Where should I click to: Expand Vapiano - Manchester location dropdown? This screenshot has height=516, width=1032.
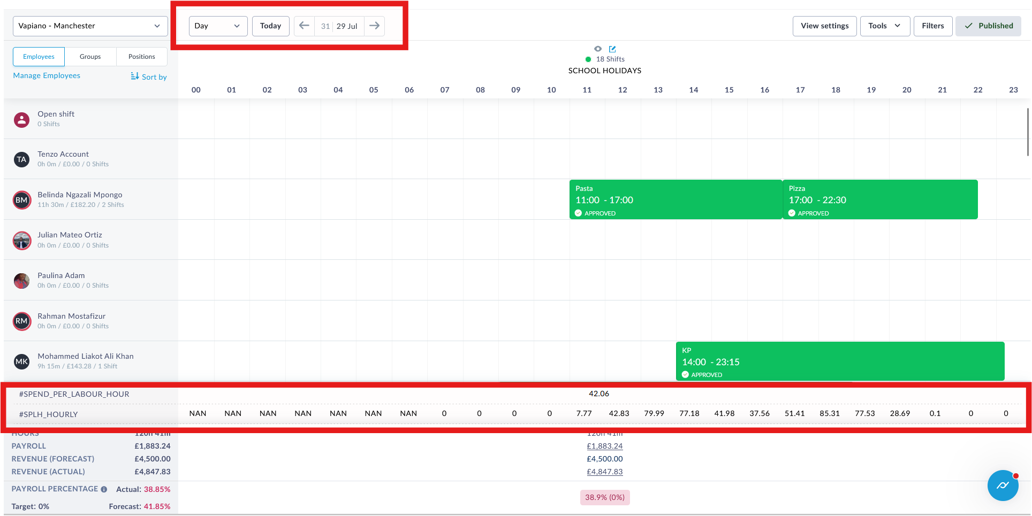[x=90, y=26]
